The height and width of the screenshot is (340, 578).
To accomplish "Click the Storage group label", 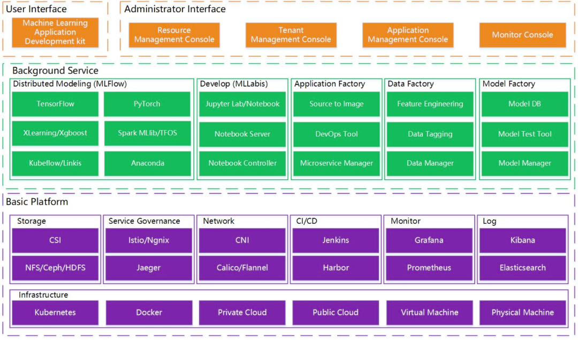I will [x=32, y=221].
